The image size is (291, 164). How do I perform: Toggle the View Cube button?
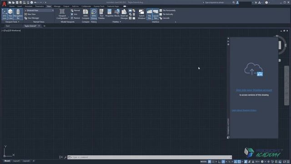[10, 14]
